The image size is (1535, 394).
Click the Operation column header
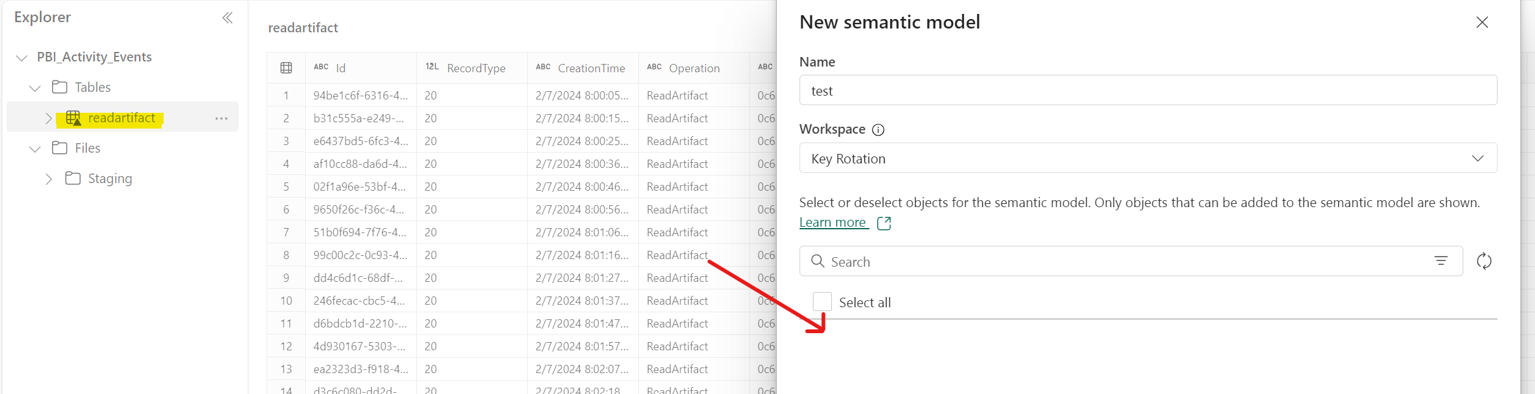(694, 68)
